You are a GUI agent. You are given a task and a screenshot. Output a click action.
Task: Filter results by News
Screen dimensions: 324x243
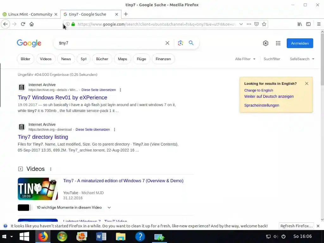click(x=66, y=59)
